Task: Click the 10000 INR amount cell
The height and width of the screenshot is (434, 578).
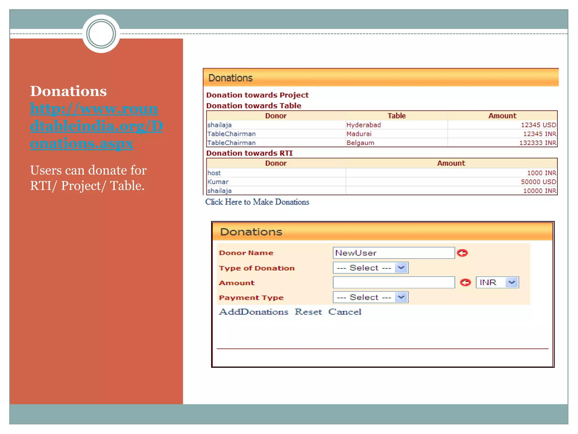Action: point(451,191)
